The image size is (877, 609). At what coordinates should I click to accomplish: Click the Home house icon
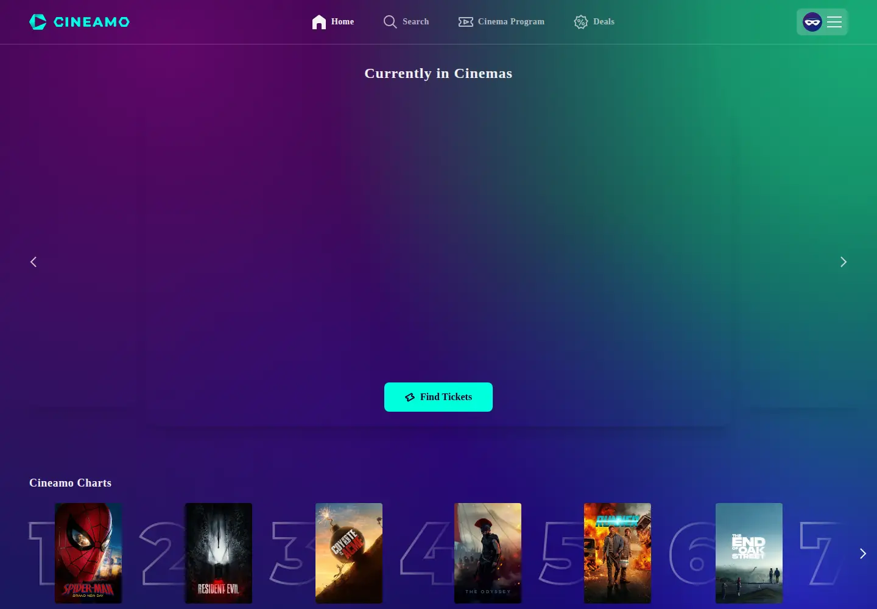(x=319, y=22)
